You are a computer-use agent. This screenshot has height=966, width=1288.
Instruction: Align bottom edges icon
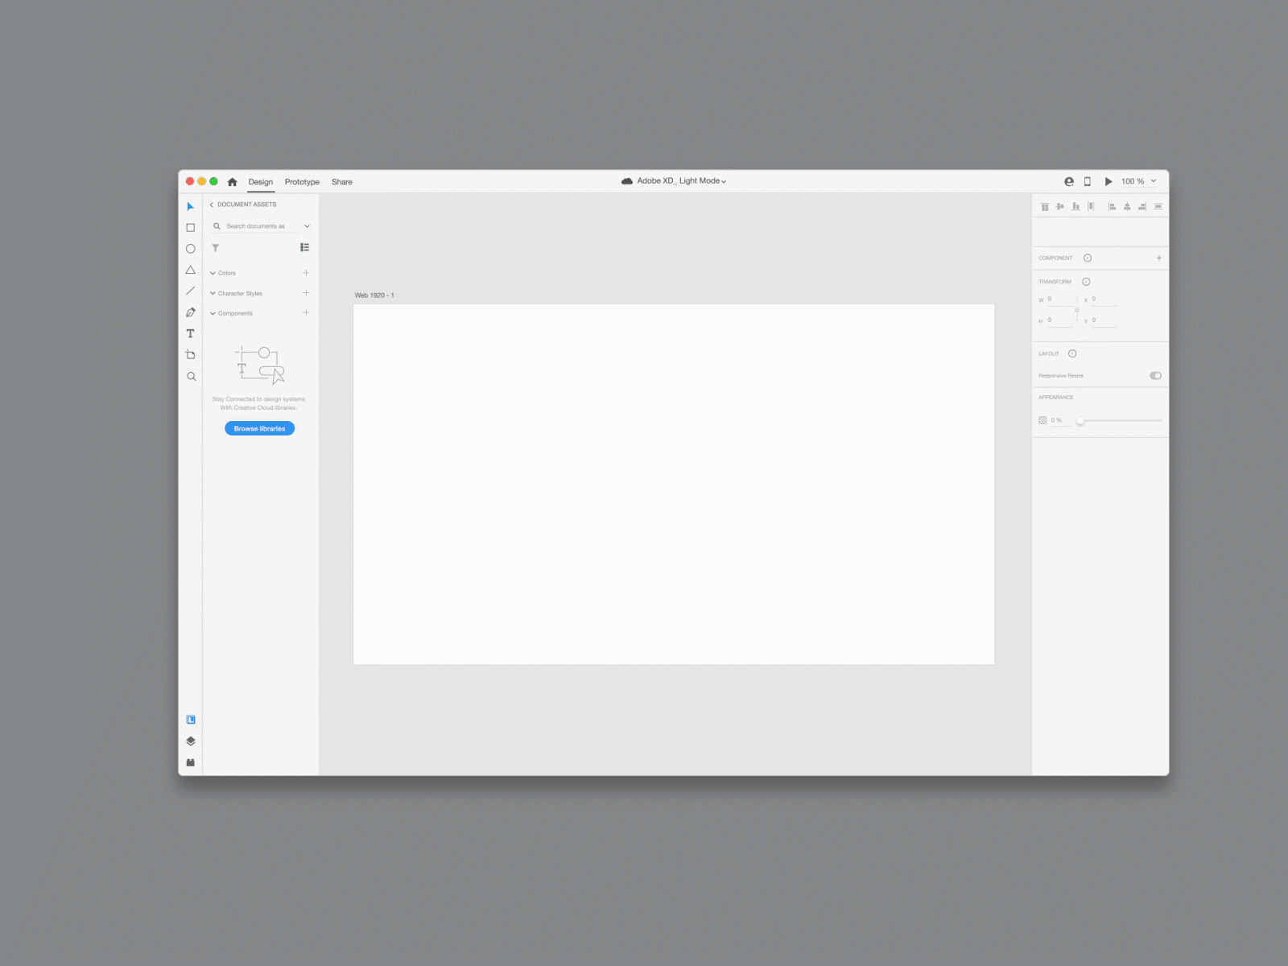click(1075, 207)
